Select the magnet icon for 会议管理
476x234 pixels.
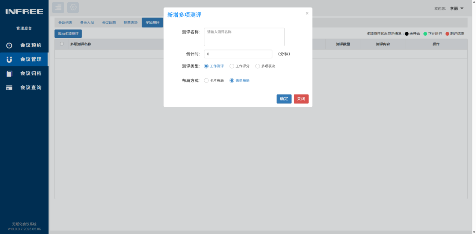coord(9,59)
